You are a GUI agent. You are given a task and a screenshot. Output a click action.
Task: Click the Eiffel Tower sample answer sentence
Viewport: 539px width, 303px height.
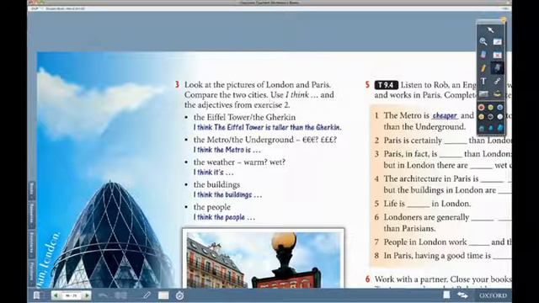(268, 127)
